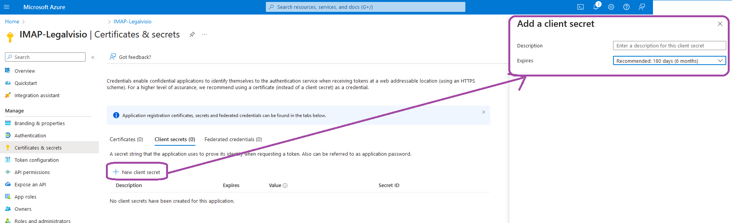Open API permissions
Image resolution: width=732 pixels, height=223 pixels.
(32, 172)
